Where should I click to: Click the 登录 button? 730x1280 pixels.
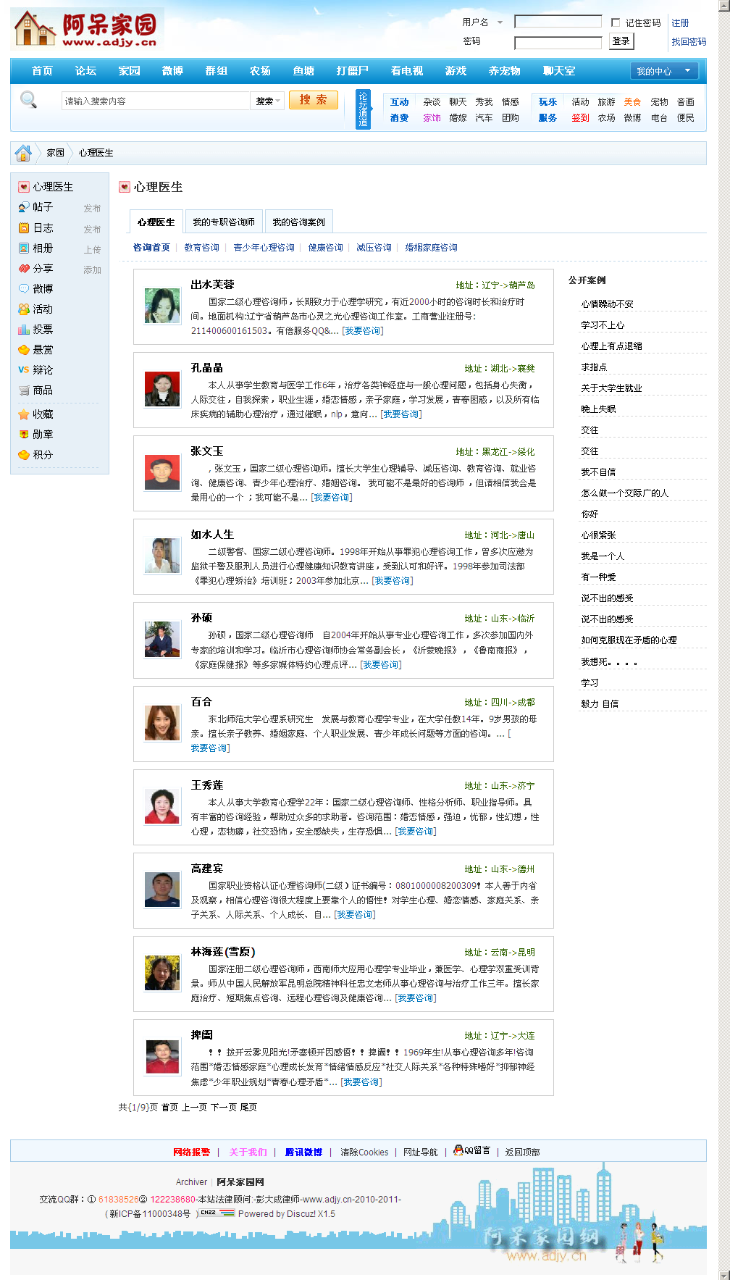(x=621, y=41)
